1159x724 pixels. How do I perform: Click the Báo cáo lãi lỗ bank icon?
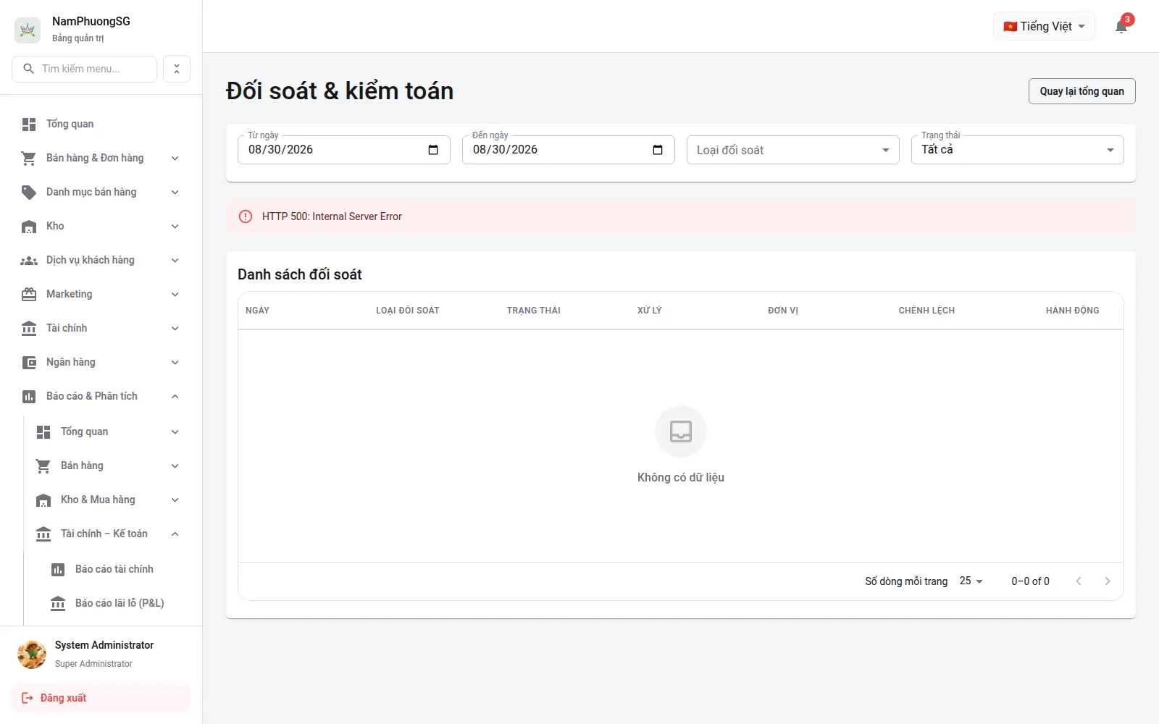[58, 604]
